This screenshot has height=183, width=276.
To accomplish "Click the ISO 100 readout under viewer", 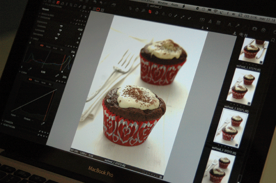I will coord(74,151).
